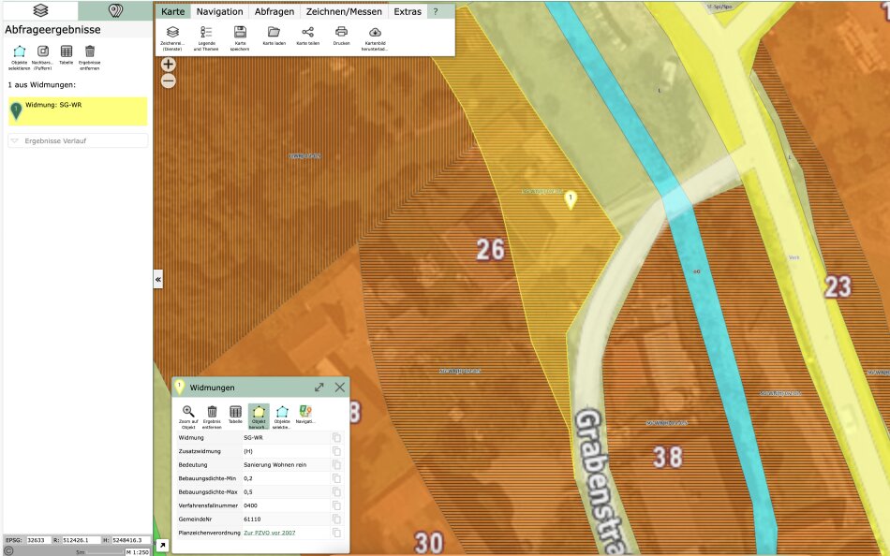Screen dimensions: 890x556
Task: Select the Widmung: SG-WR result entry
Action: (x=78, y=110)
